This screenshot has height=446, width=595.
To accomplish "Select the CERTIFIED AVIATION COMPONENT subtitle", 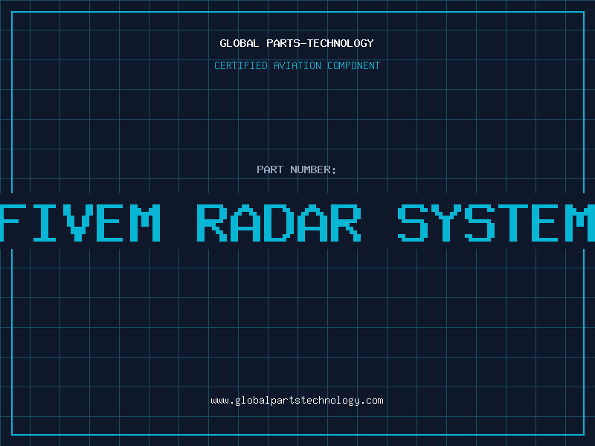I will [x=297, y=65].
